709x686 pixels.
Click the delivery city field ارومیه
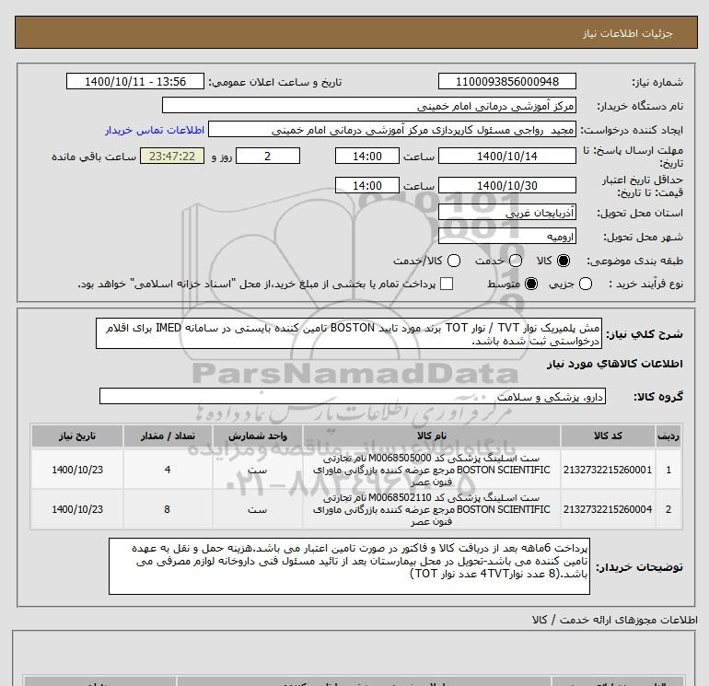(x=506, y=236)
